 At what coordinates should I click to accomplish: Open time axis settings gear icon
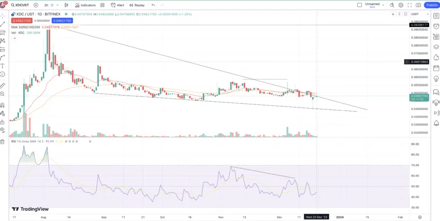pyautogui.click(x=420, y=217)
